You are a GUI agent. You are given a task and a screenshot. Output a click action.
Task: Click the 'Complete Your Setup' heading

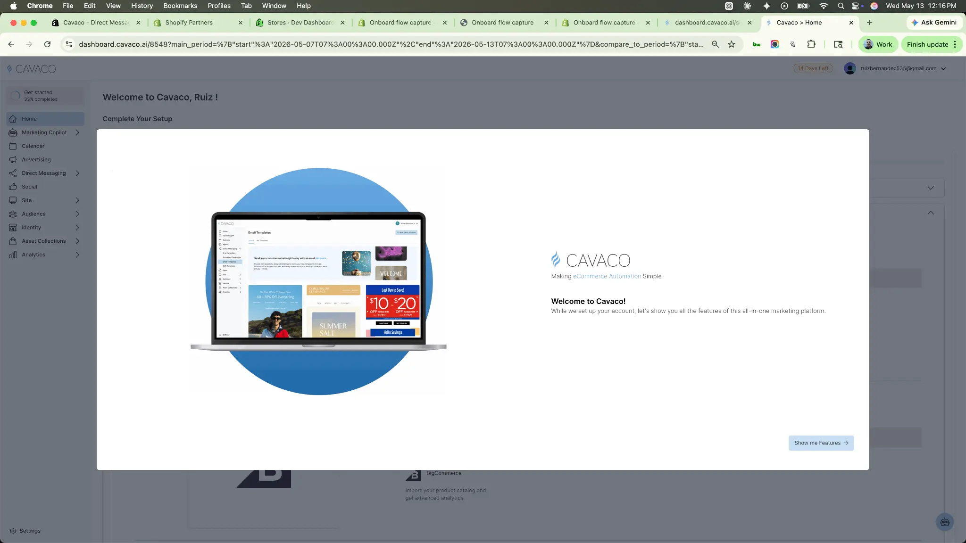click(x=137, y=119)
